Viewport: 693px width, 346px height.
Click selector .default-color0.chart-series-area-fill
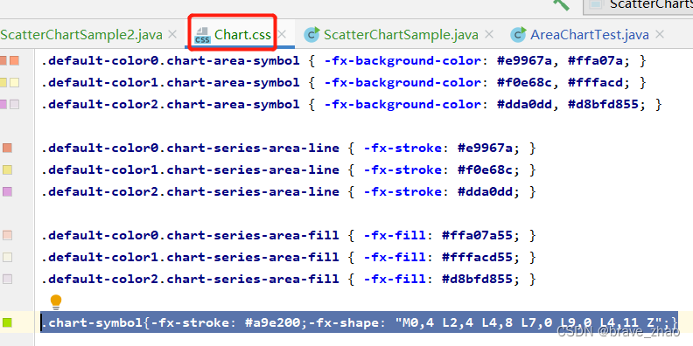pos(191,236)
